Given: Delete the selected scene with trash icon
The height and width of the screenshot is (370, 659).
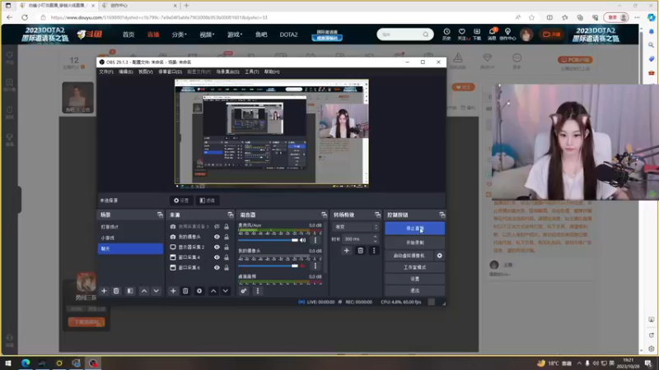Looking at the screenshot, I should (116, 291).
